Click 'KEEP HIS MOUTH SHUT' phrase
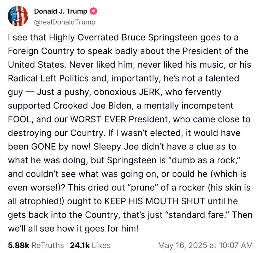 155,201
